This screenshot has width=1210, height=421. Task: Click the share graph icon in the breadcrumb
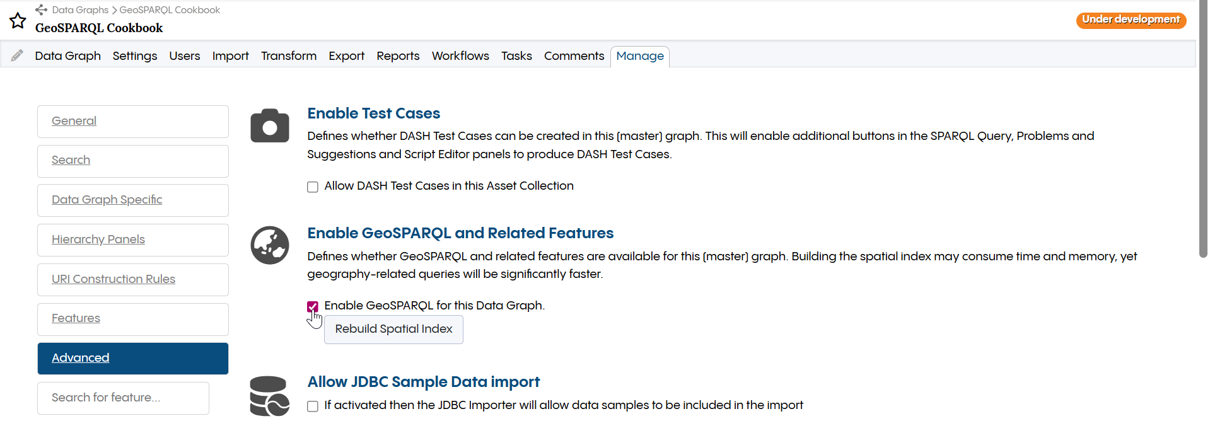(41, 9)
